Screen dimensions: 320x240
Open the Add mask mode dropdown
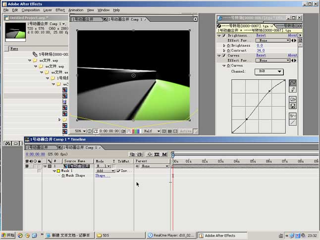click(106, 171)
